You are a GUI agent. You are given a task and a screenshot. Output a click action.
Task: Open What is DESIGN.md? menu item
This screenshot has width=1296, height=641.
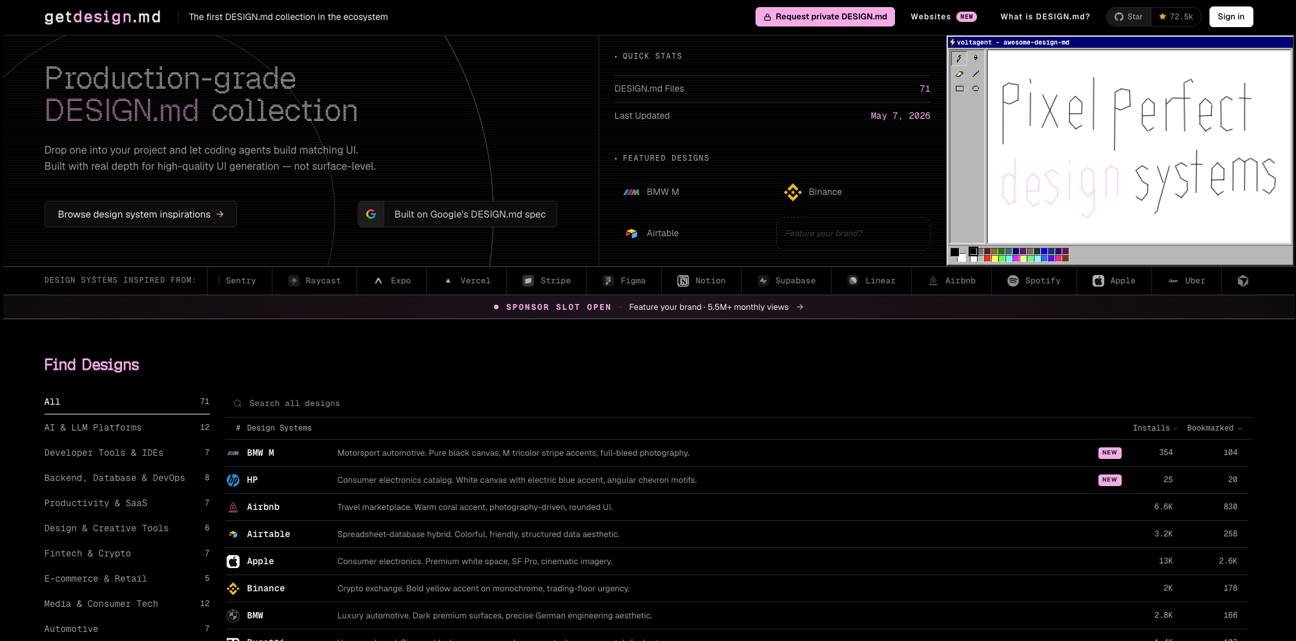(1045, 17)
